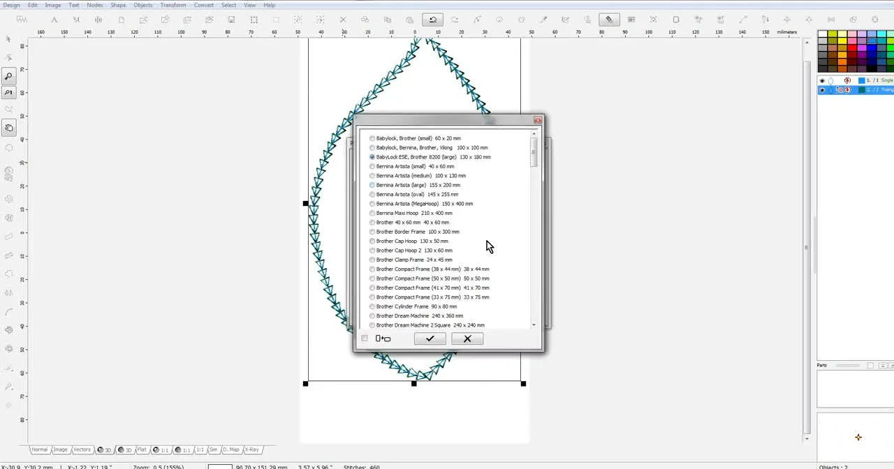The image size is (894, 469).
Task: Collapse the Parts panel on the right
Action: (882, 366)
